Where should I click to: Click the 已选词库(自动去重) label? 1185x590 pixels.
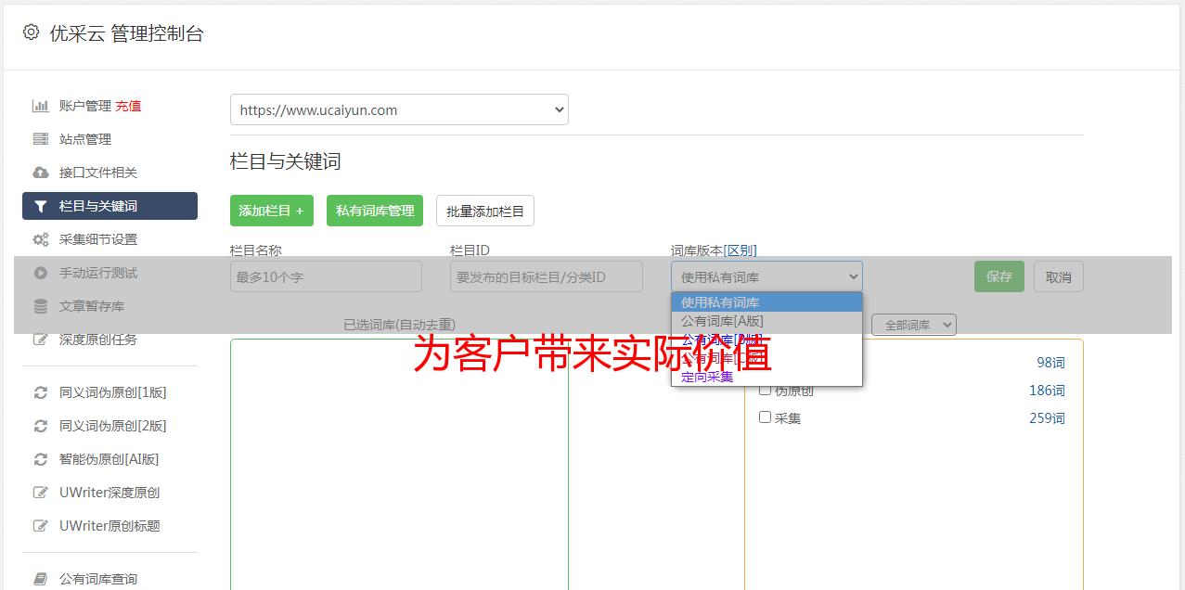pos(399,325)
